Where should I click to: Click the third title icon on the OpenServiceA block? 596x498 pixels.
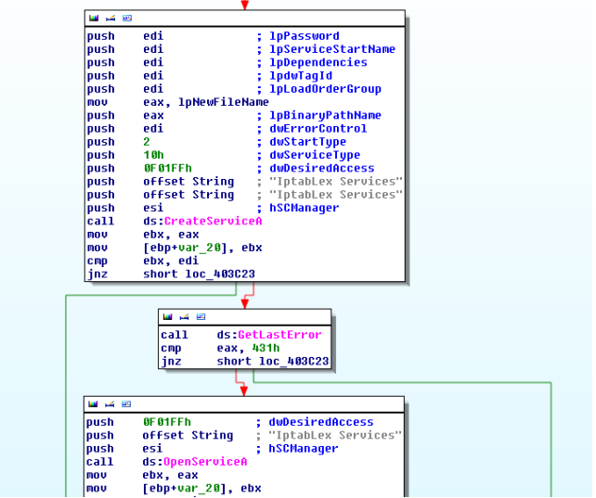click(x=126, y=404)
